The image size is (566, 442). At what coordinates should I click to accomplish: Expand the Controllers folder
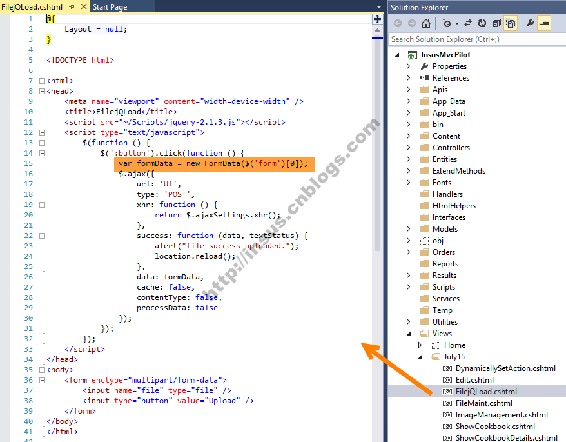(x=408, y=148)
